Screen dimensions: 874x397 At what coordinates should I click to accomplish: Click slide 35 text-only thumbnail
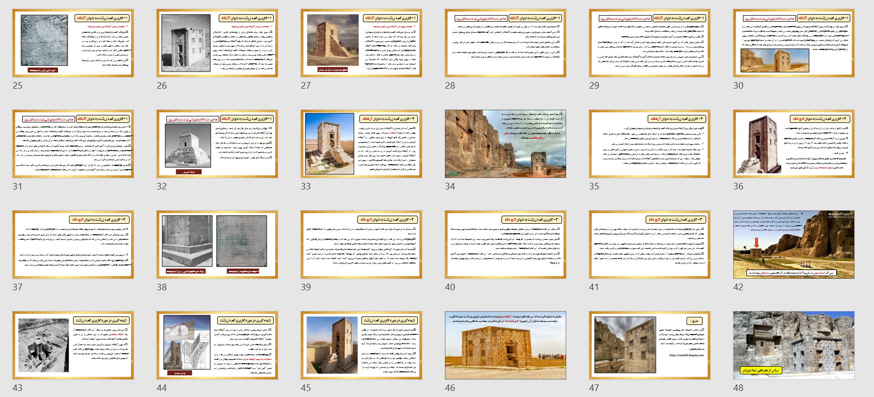point(650,144)
